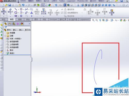Click the Open file icon in standard toolbar
Screen dimensions: 129x96
[x=6, y=5]
